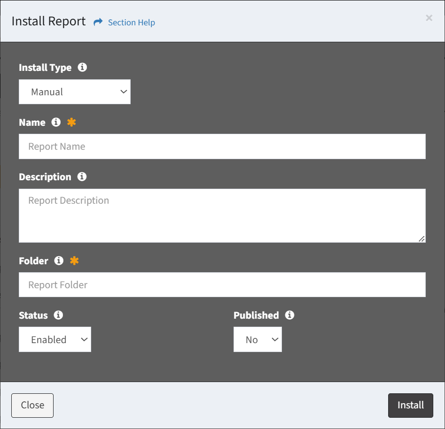
Task: Click the Description info icon
Action: point(82,176)
